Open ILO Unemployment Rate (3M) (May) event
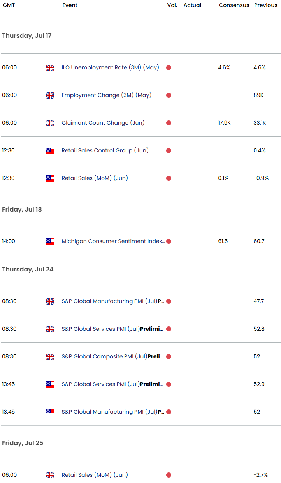The image size is (281, 483). pyautogui.click(x=110, y=67)
